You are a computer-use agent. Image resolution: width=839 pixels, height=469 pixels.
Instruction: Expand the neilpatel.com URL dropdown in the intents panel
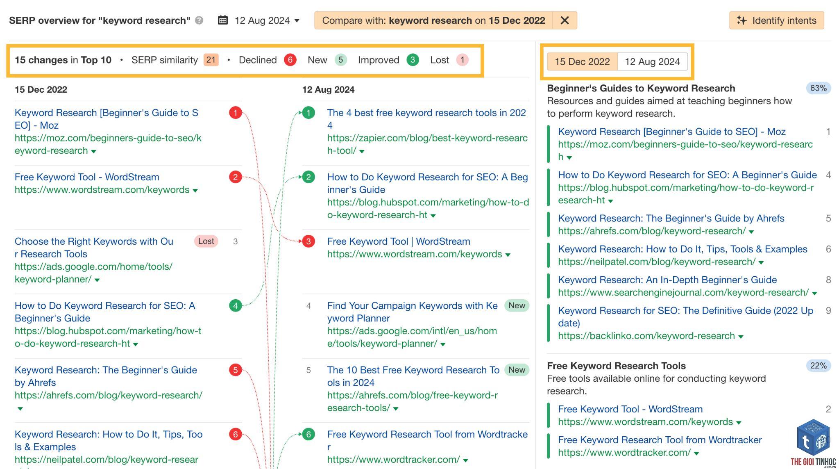[x=761, y=263]
